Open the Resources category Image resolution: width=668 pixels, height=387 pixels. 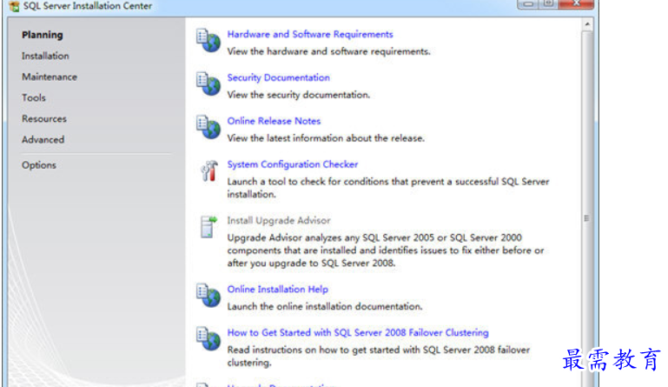click(44, 118)
